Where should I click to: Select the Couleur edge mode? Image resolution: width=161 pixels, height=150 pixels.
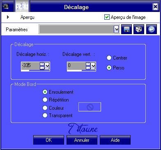(x=45, y=108)
